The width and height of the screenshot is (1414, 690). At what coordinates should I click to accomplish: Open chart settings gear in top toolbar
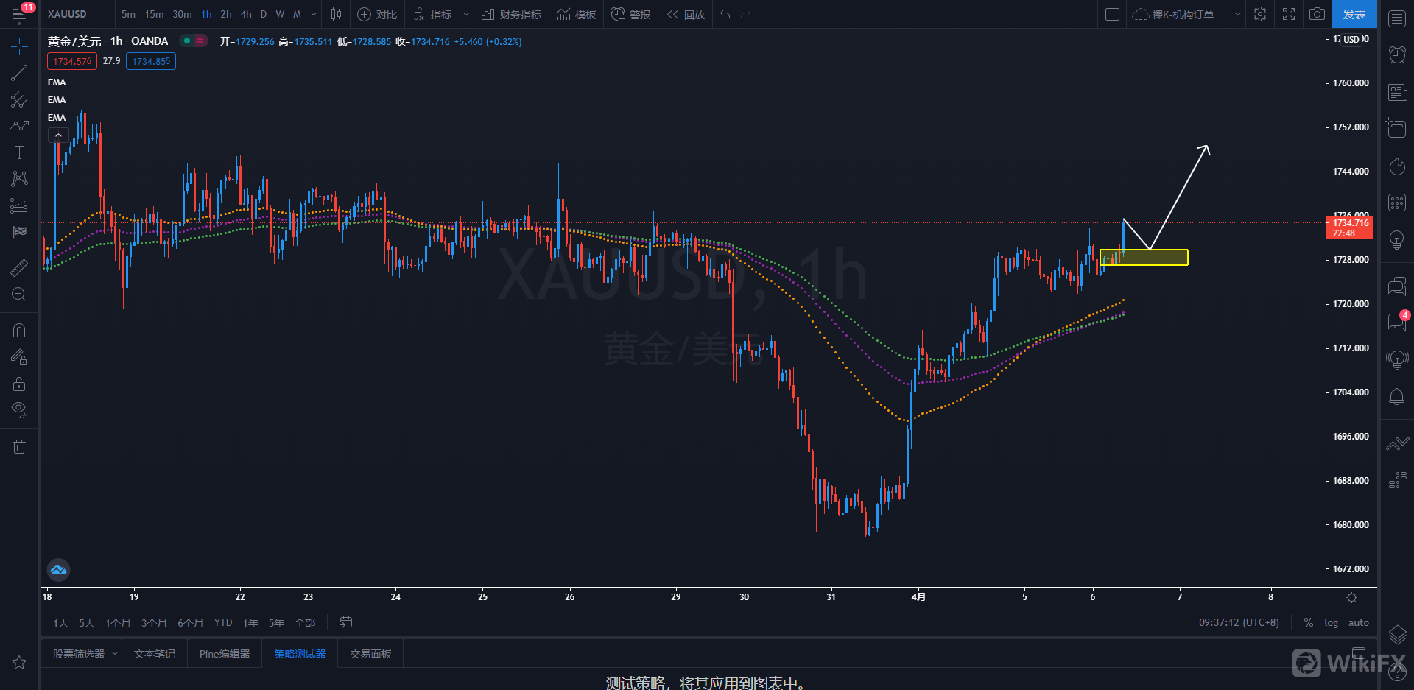[1260, 14]
